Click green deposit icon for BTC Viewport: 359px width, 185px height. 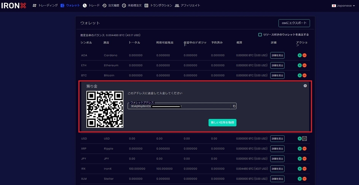coord(299,75)
